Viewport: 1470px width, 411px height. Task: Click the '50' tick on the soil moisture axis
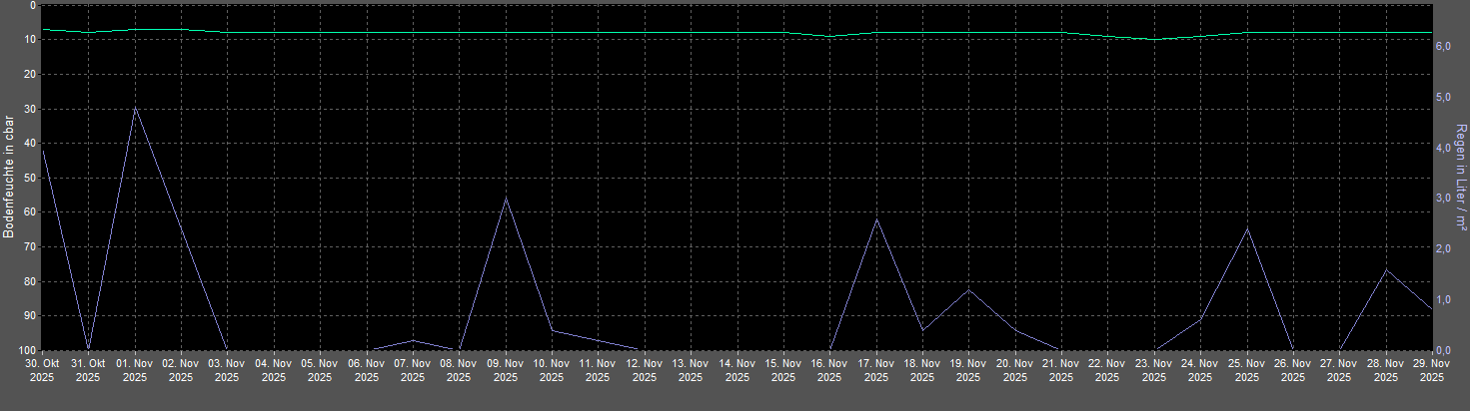pos(30,178)
